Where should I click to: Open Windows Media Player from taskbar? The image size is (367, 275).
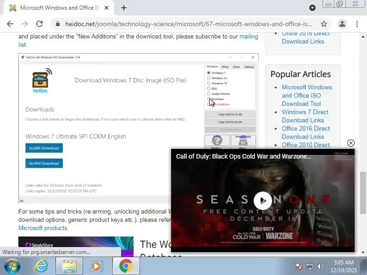97,266
